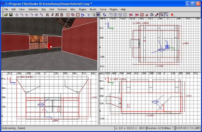Screen dimensions: 202x132
Task: Open the Bsp menu
Action: coord(44,9)
